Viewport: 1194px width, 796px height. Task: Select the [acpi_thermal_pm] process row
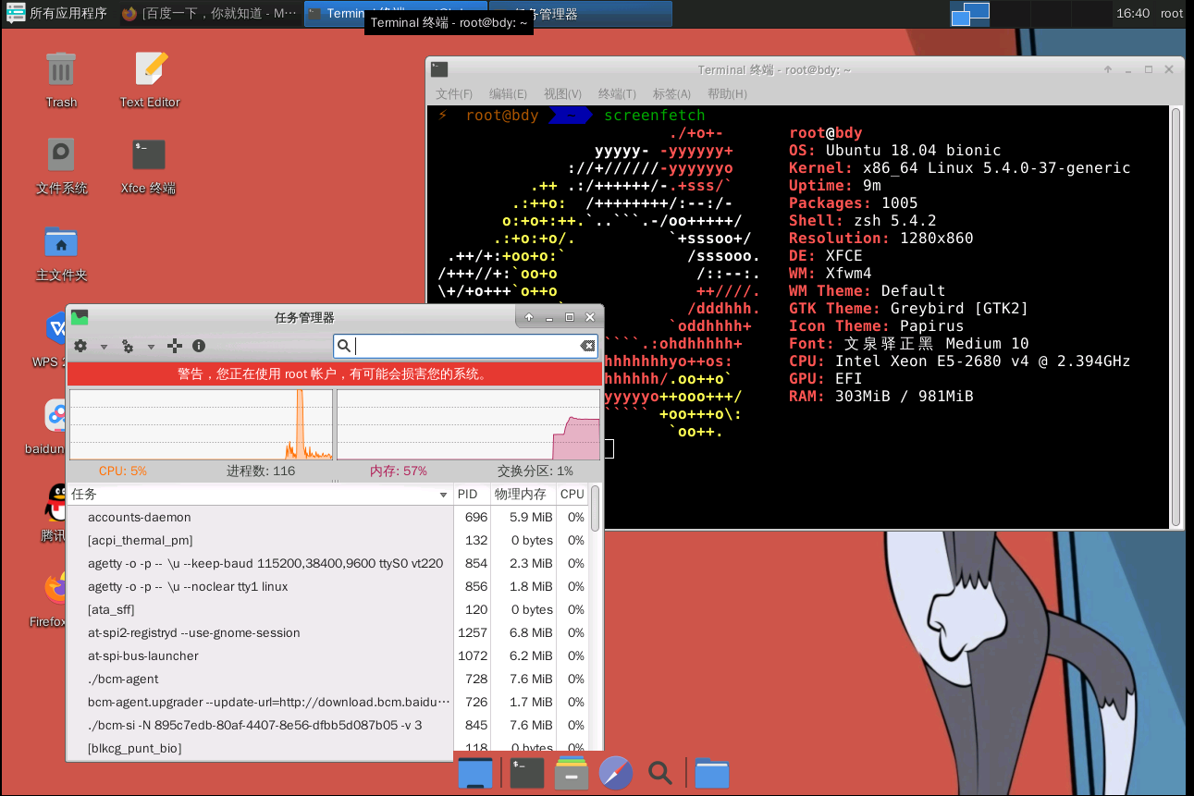(x=327, y=540)
